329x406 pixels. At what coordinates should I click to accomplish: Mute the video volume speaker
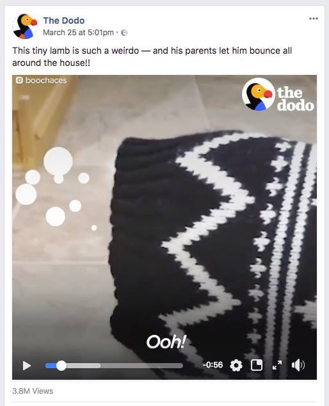[298, 365]
